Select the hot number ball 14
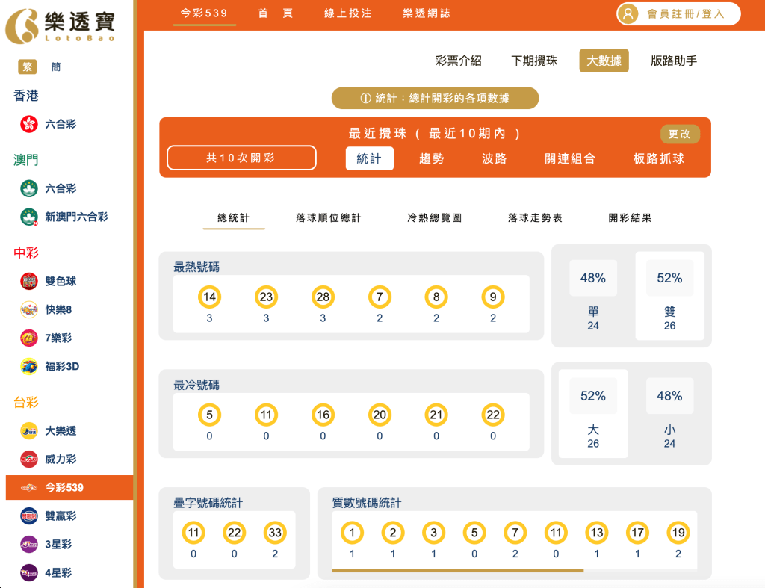Viewport: 765px width, 588px height. point(209,297)
